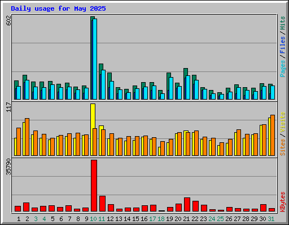Click day 21 on the x-axis
This screenshot has width=289, height=225.
coord(186,219)
